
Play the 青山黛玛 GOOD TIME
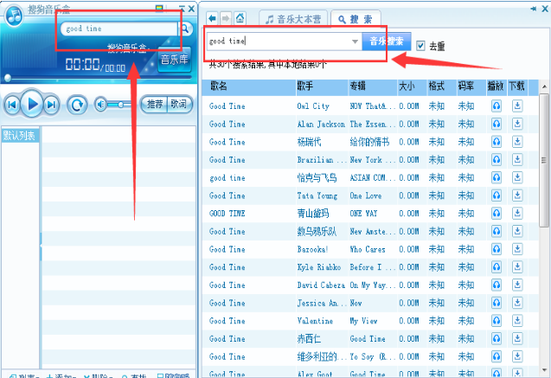tap(497, 214)
